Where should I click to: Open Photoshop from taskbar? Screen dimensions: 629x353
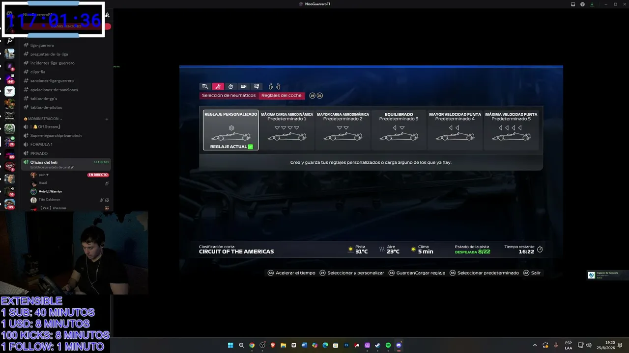[346, 345]
